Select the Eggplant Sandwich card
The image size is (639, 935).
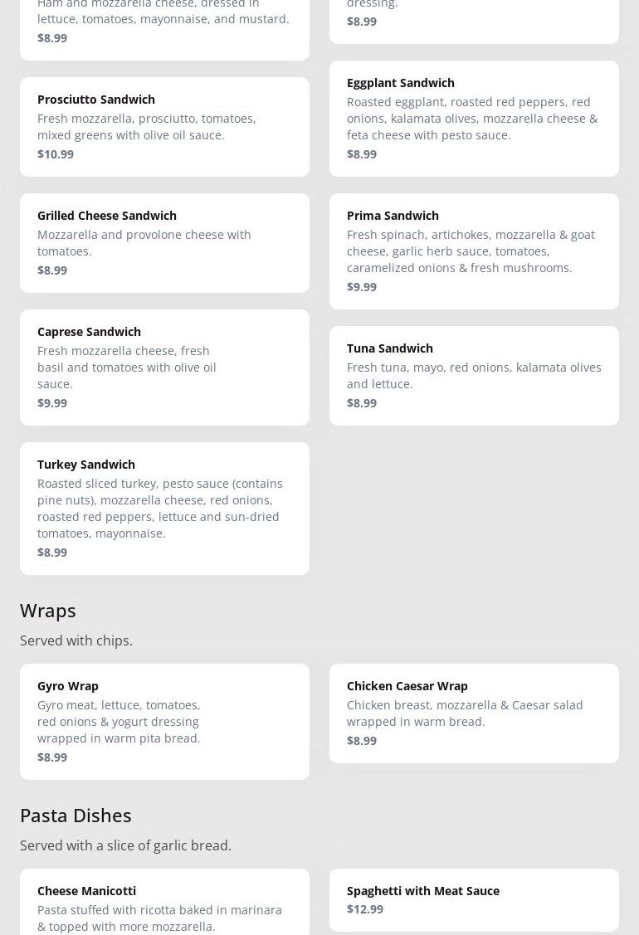pos(474,118)
